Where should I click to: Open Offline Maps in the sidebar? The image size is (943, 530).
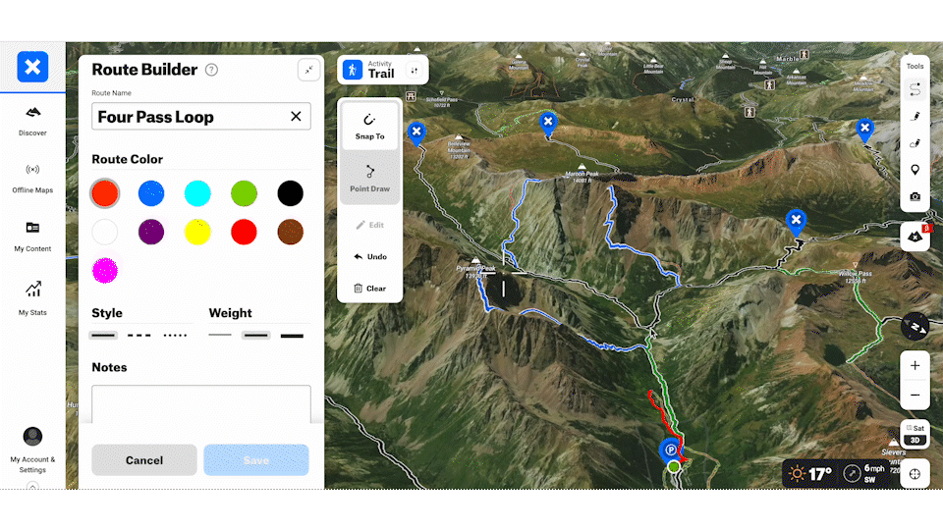pos(32,177)
